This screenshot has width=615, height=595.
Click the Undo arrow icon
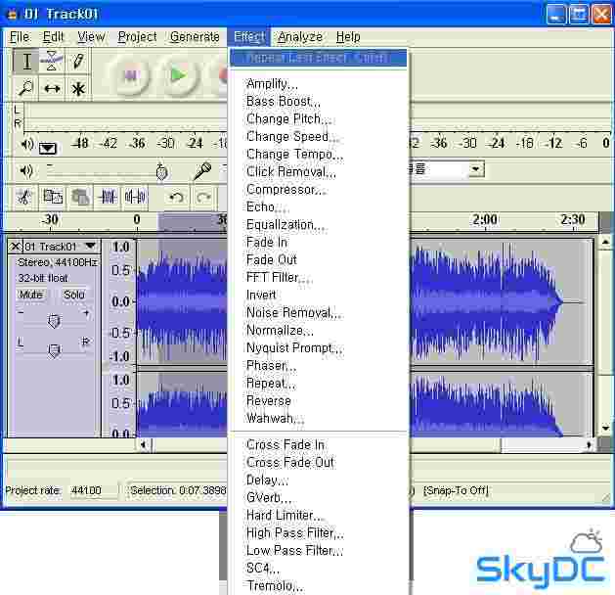tap(176, 197)
